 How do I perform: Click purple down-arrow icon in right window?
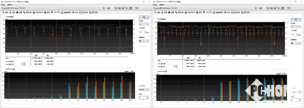coord(283,8)
